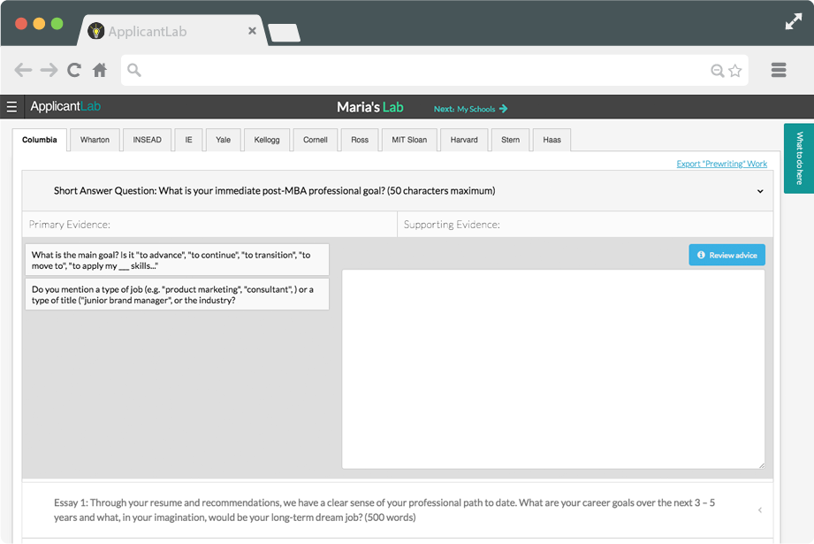Switch to the Yale tab

pos(224,140)
